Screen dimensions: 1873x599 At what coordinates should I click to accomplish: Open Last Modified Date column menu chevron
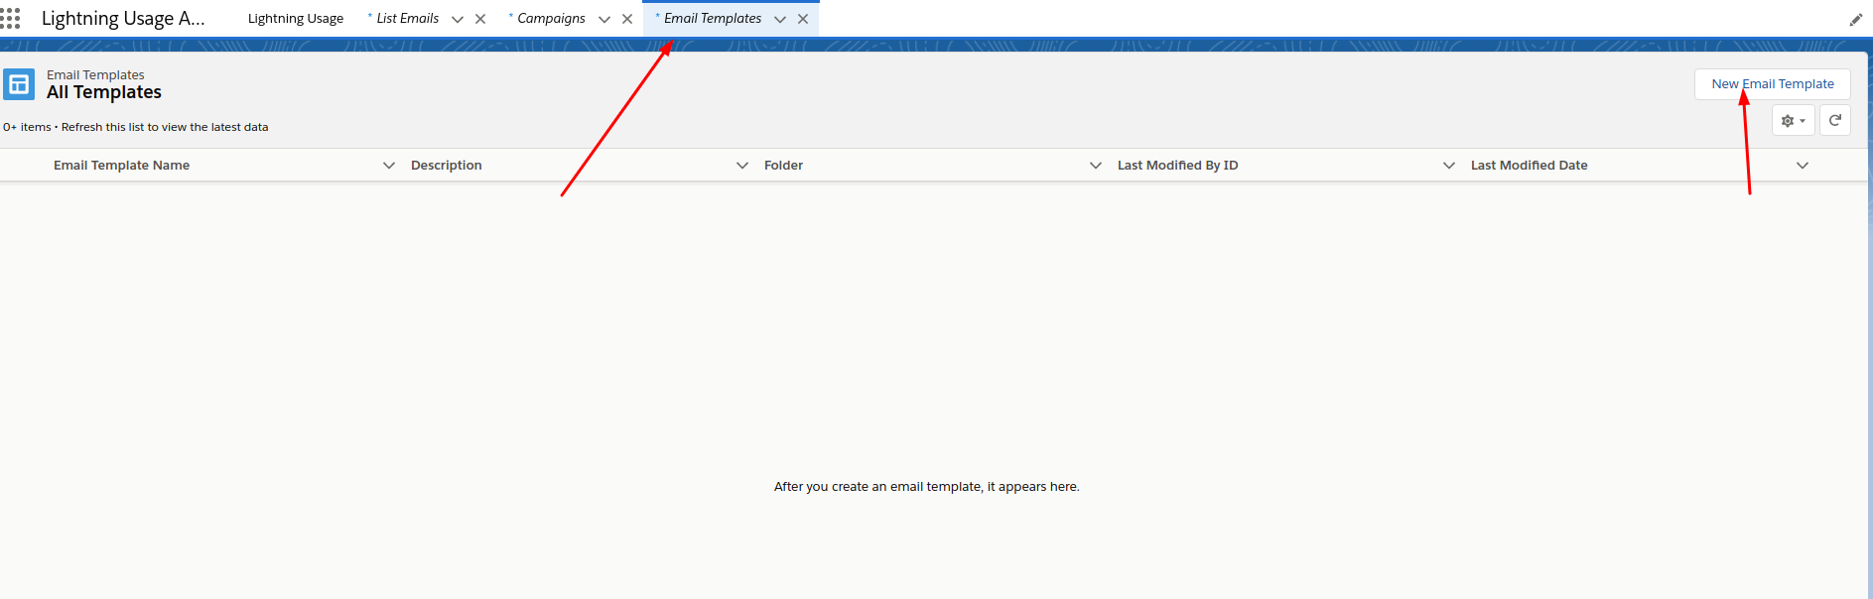tap(1803, 166)
